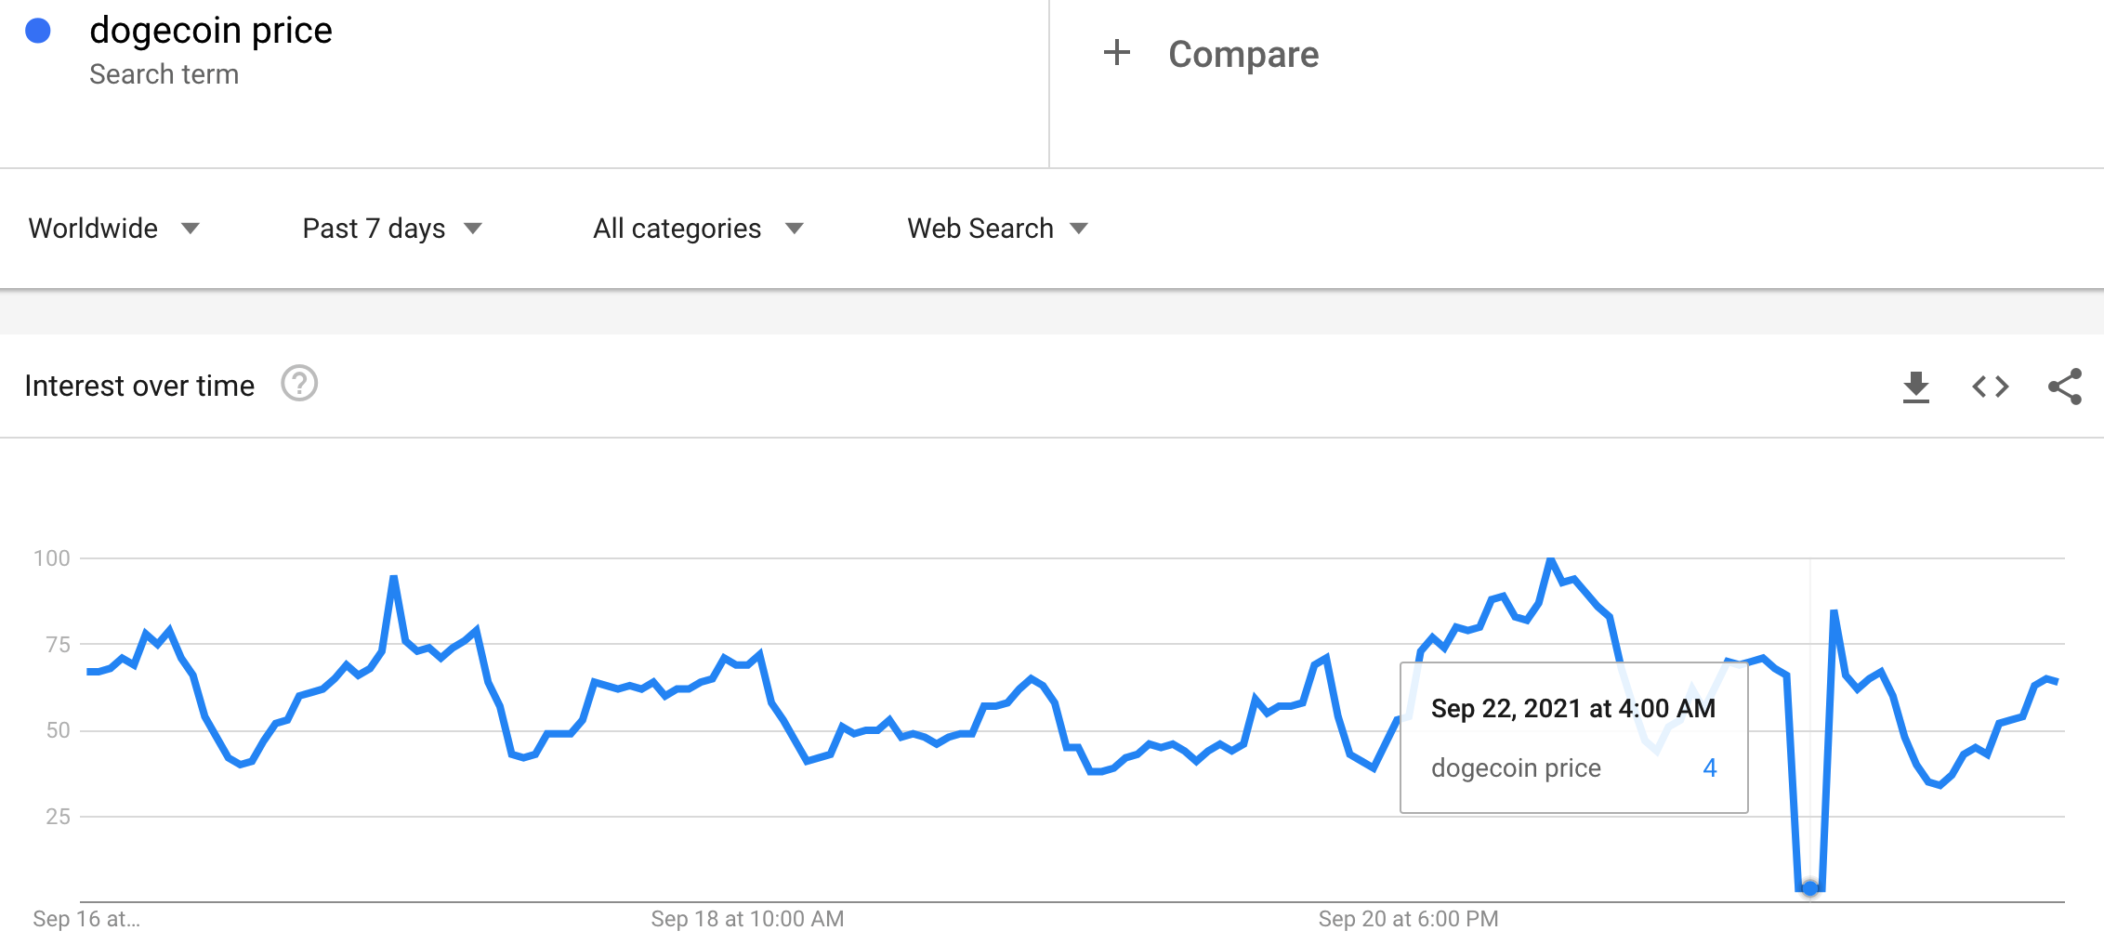Viewport: 2104px width, 944px height.
Task: Expand the Past 7 days dropdown
Action: click(x=391, y=229)
